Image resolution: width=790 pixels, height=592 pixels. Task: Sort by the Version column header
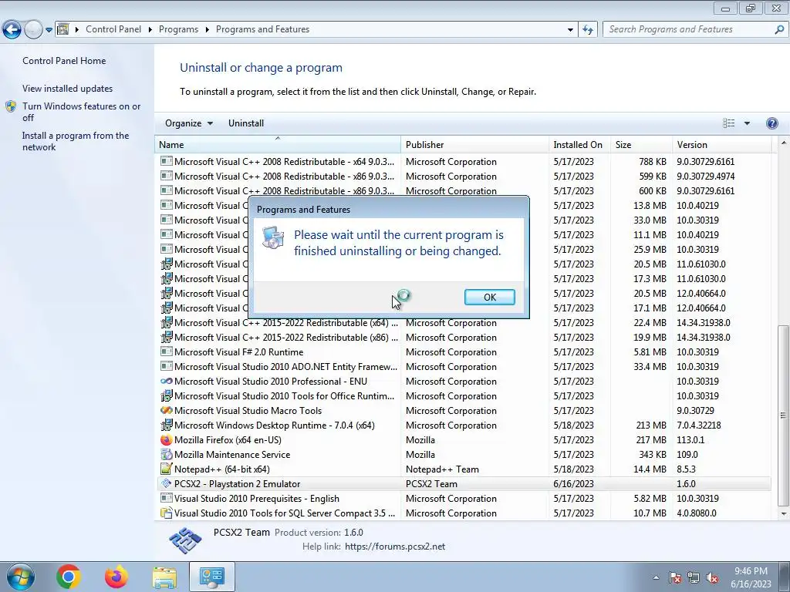[721, 144]
